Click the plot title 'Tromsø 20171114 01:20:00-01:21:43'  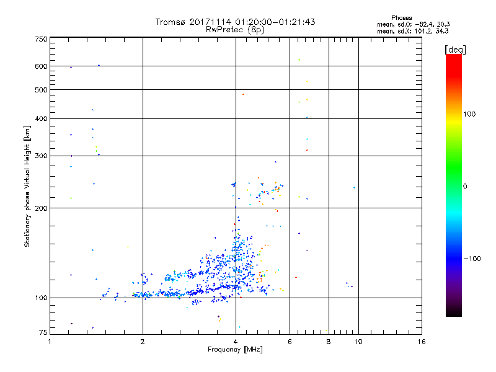[x=235, y=22]
